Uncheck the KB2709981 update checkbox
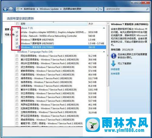 click(17, 47)
